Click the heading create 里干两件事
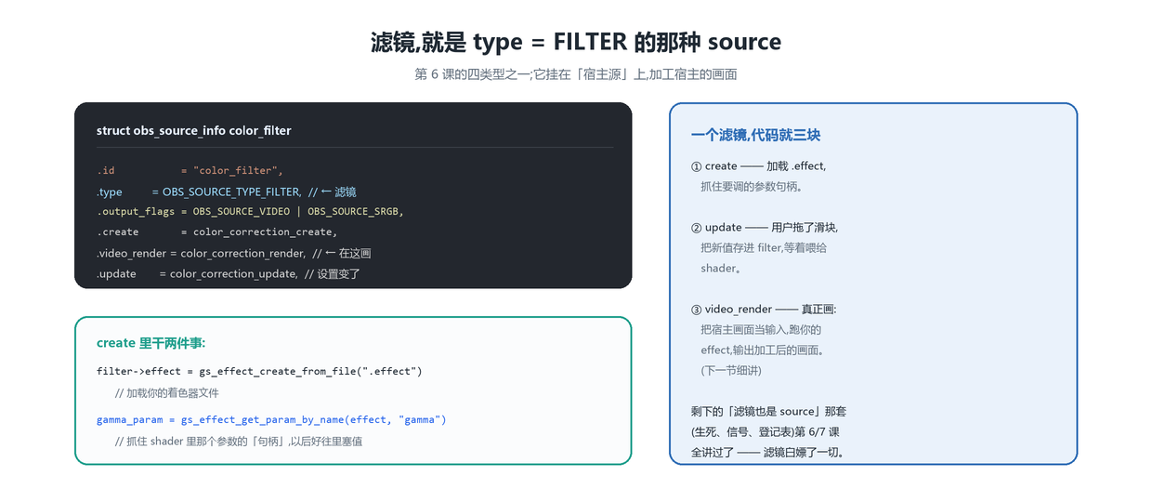1152x502 pixels. (x=151, y=343)
